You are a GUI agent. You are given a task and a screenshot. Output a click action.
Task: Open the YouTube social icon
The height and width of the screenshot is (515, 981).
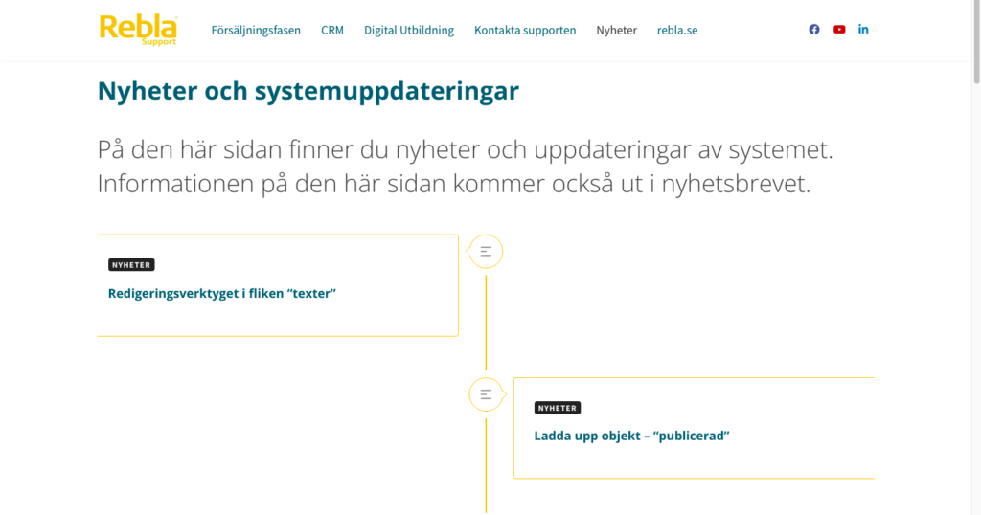pos(839,30)
